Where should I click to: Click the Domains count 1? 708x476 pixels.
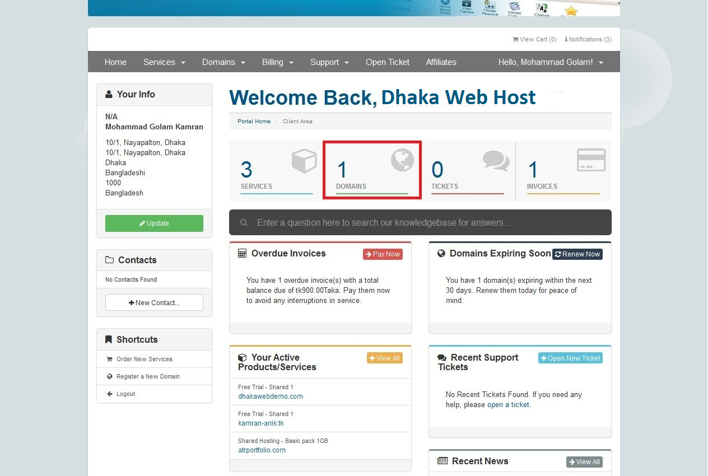[342, 170]
